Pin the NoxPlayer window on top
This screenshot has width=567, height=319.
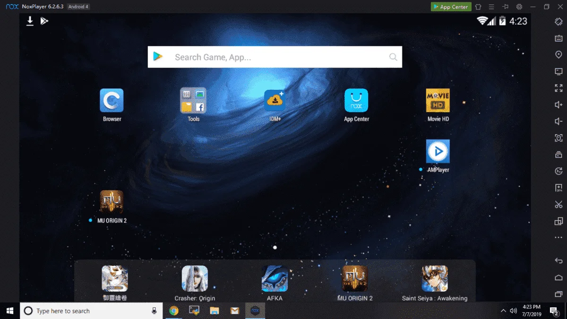[x=506, y=7]
